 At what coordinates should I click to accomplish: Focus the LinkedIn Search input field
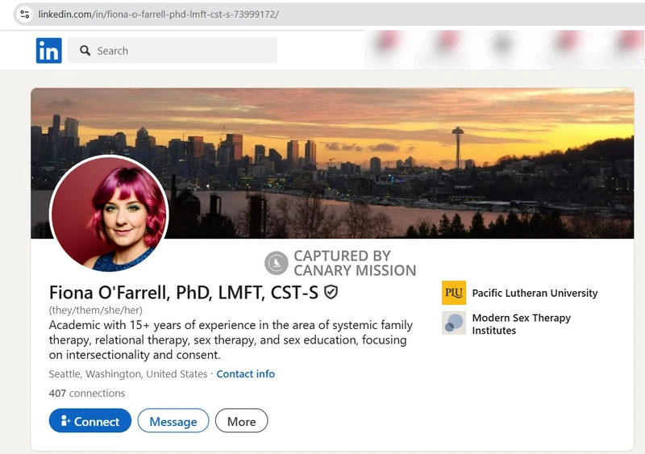click(x=181, y=51)
